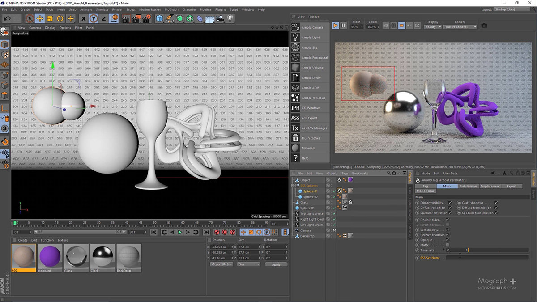Viewport: 537px width, 302px height.
Task: Open the Layout Startup (User) dropdown
Action: (512, 9)
